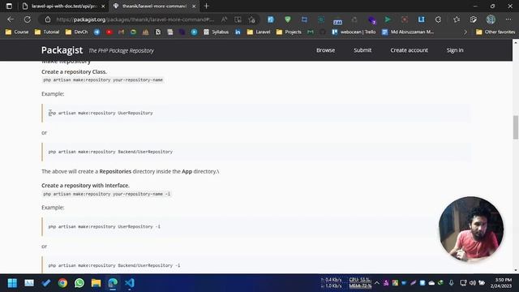The image size is (519, 292).
Task: Add this page to favorites
Action: click(252, 19)
